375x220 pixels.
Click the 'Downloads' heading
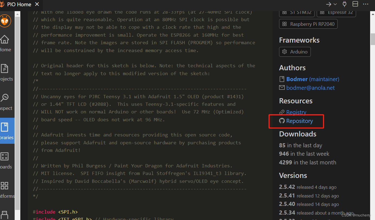(298, 134)
